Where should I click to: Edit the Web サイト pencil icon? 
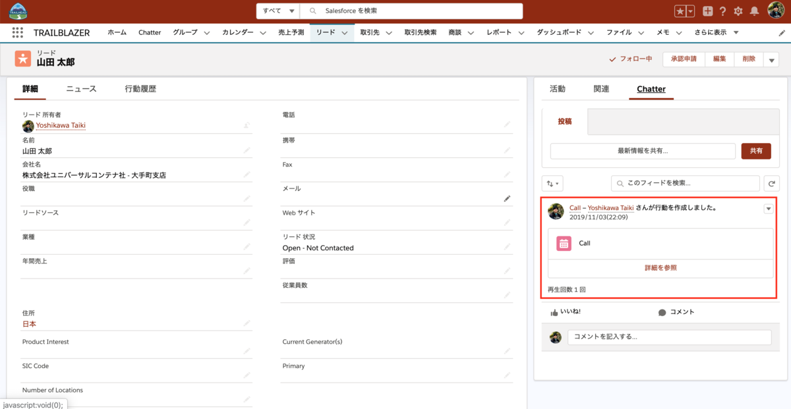[507, 223]
